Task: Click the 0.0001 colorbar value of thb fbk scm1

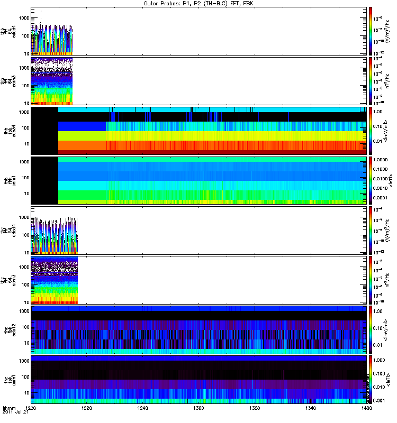Action: (x=380, y=198)
